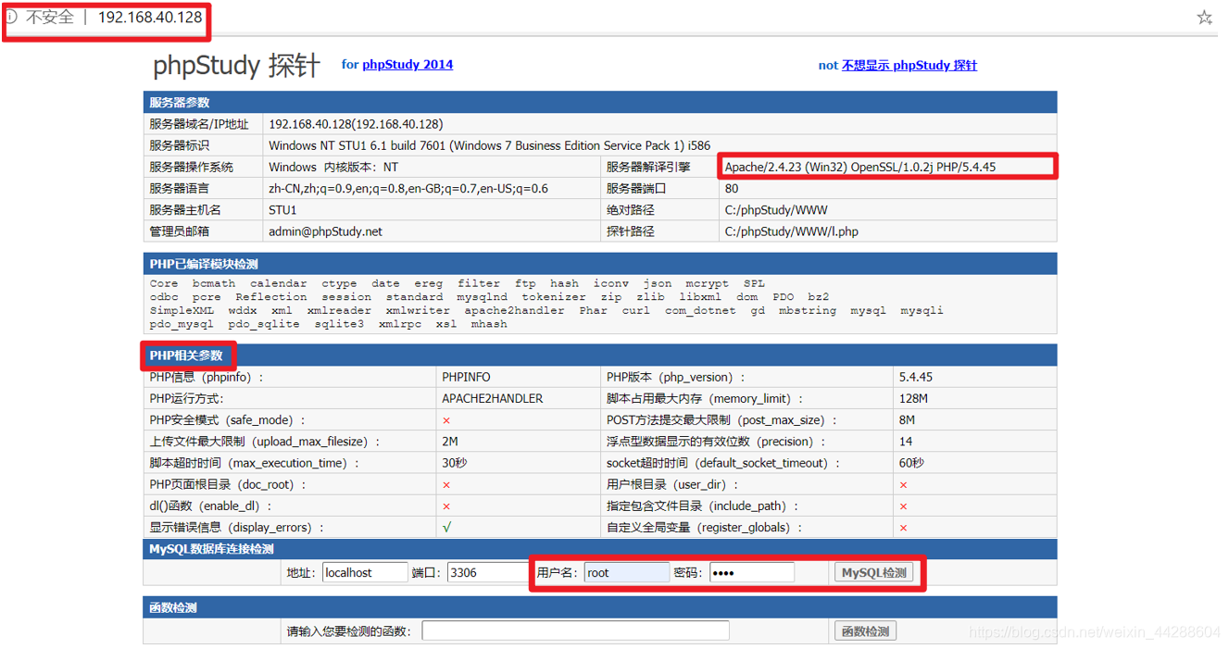Screen dimensions: 1229x649
Task: Click the bookmark star icon
Action: (1204, 18)
